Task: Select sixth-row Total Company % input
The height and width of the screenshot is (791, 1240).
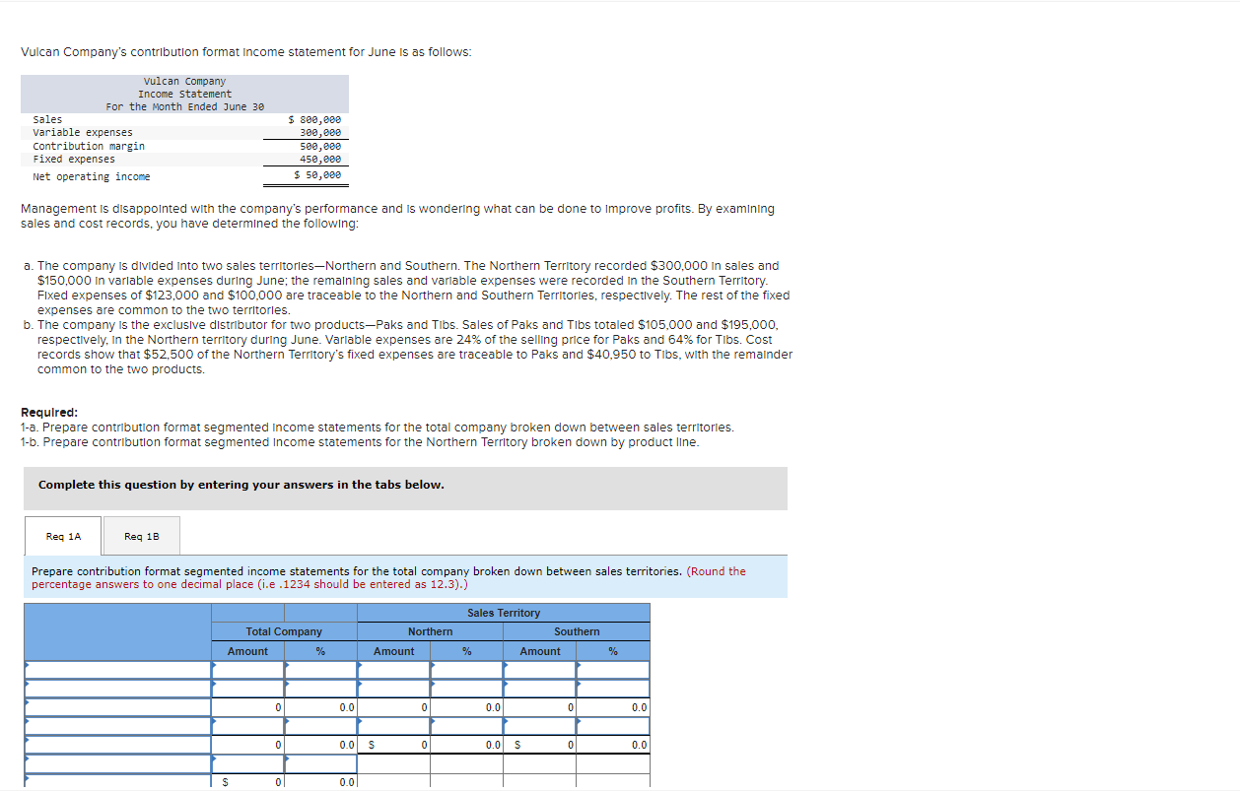Action: [x=321, y=763]
